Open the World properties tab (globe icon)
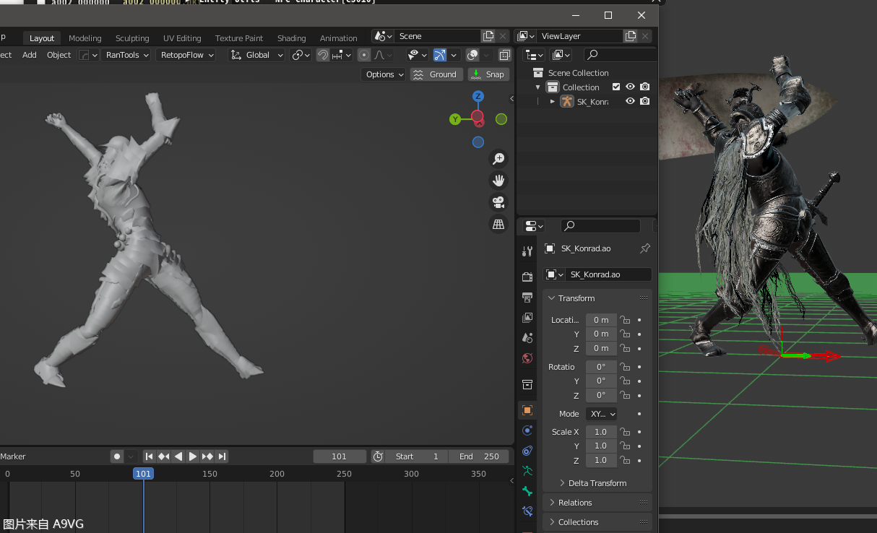The image size is (877, 533). pos(527,358)
